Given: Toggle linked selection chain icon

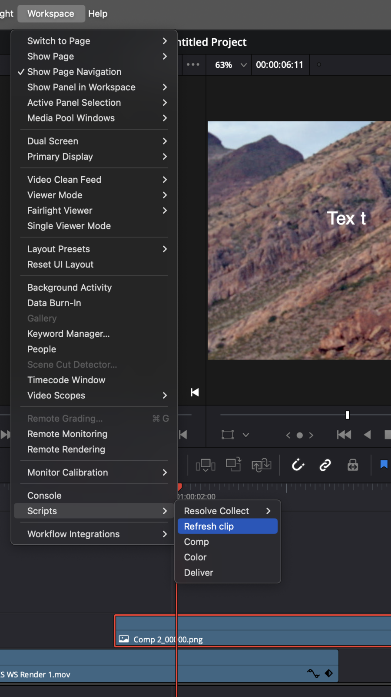Looking at the screenshot, I should (x=325, y=465).
